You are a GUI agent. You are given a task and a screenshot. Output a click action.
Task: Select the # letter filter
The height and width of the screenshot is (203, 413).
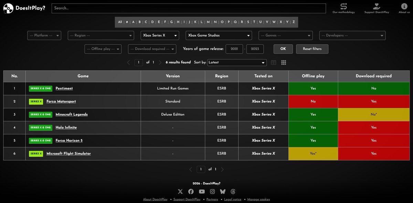tap(127, 22)
